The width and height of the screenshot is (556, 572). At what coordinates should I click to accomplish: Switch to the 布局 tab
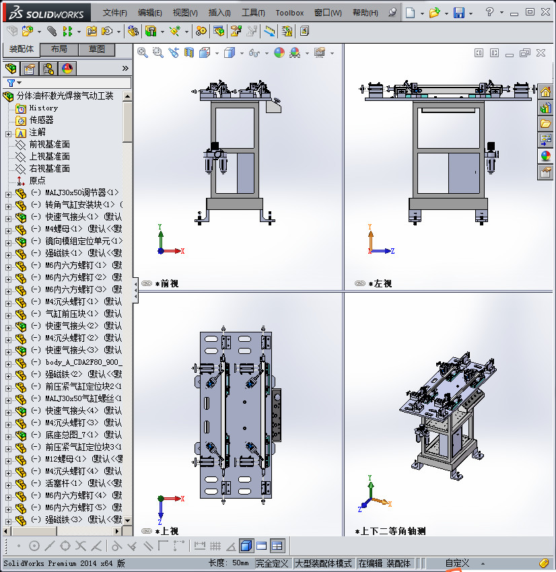coord(59,49)
